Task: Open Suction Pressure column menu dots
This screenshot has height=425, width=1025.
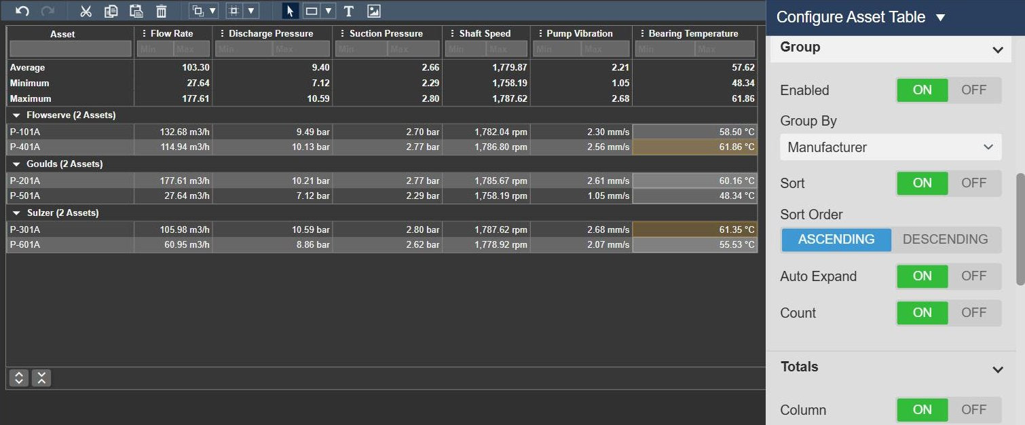Action: (343, 33)
